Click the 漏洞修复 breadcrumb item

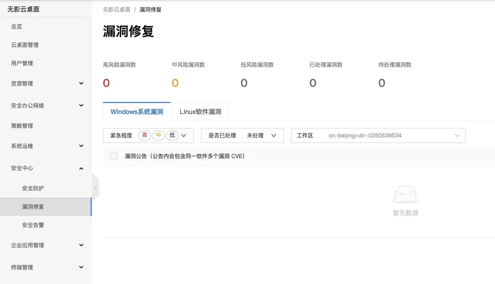point(151,10)
